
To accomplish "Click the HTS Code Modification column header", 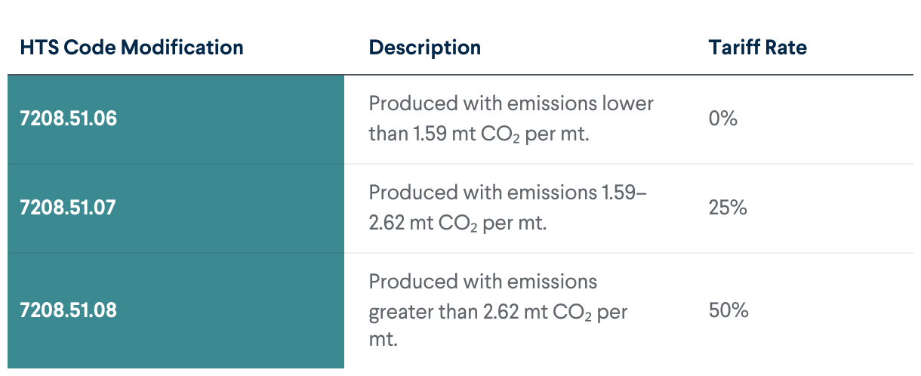I will pyautogui.click(x=131, y=48).
